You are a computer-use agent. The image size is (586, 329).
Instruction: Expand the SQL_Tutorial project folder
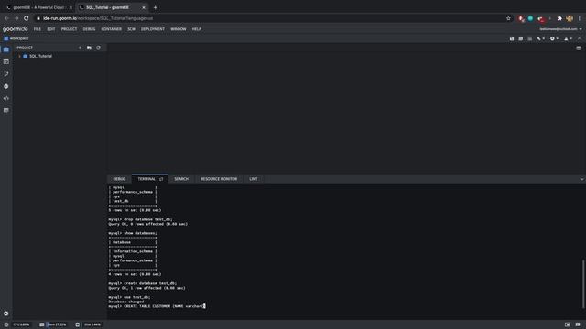[x=20, y=56]
